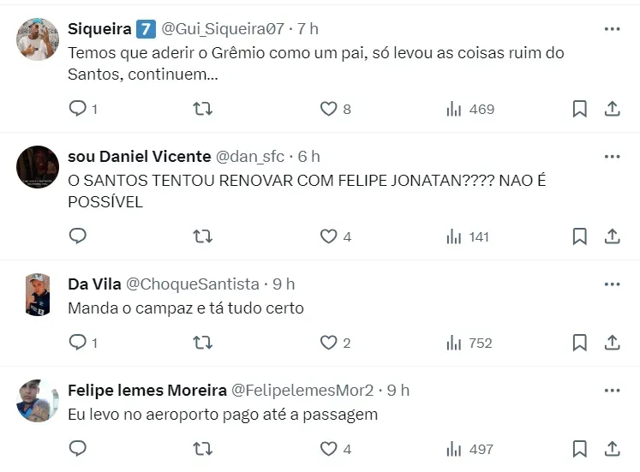Open Felipe lemes Moreira's profile name

(147, 390)
